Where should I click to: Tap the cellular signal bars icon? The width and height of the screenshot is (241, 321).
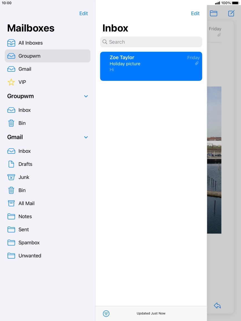[x=217, y=3]
